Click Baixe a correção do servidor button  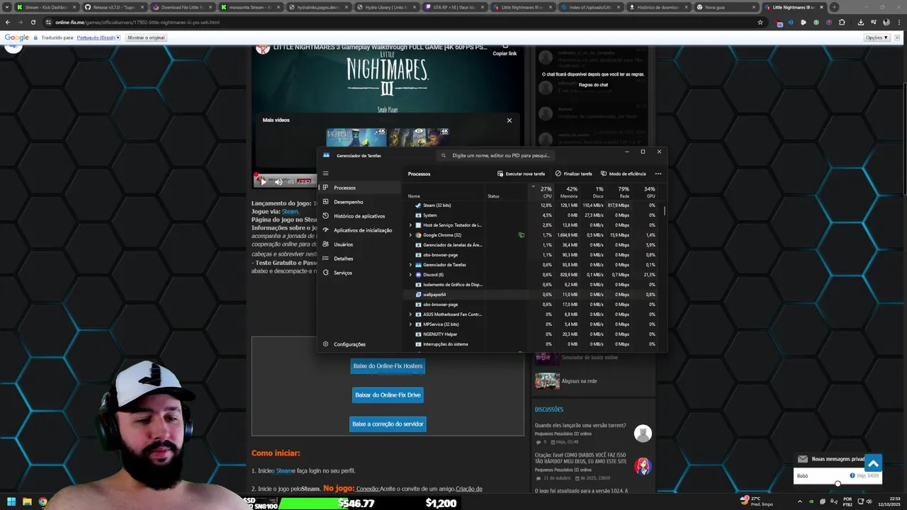tap(388, 424)
